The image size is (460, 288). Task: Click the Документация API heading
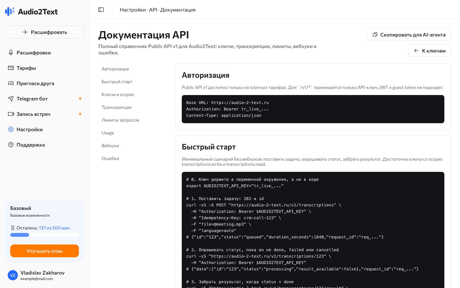click(143, 35)
